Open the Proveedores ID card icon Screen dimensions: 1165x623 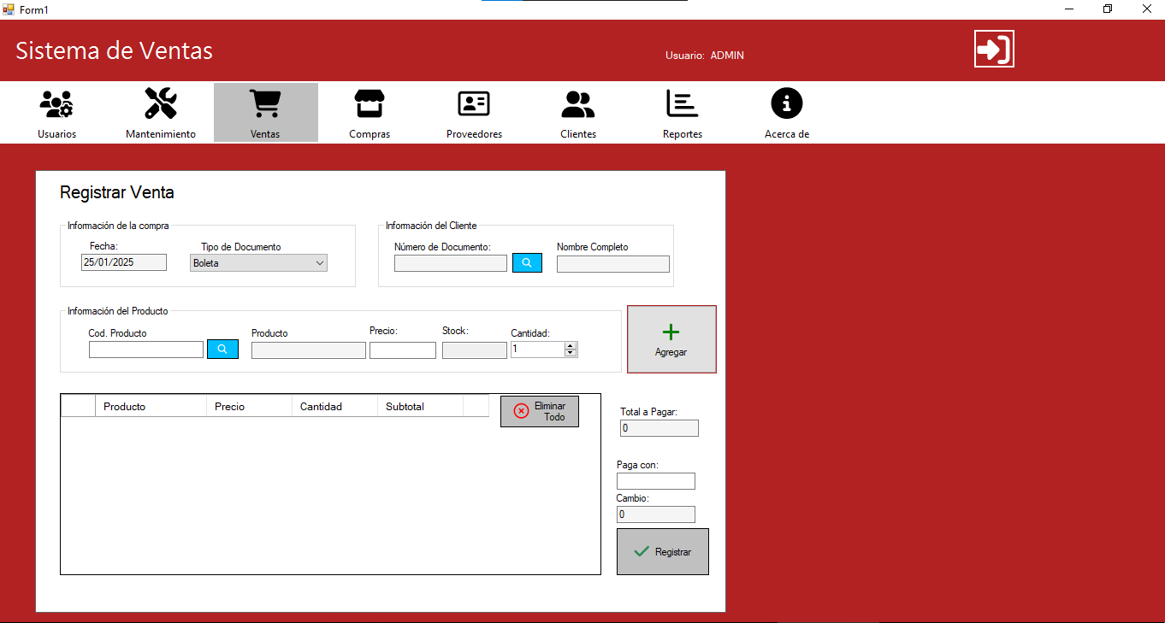474,104
